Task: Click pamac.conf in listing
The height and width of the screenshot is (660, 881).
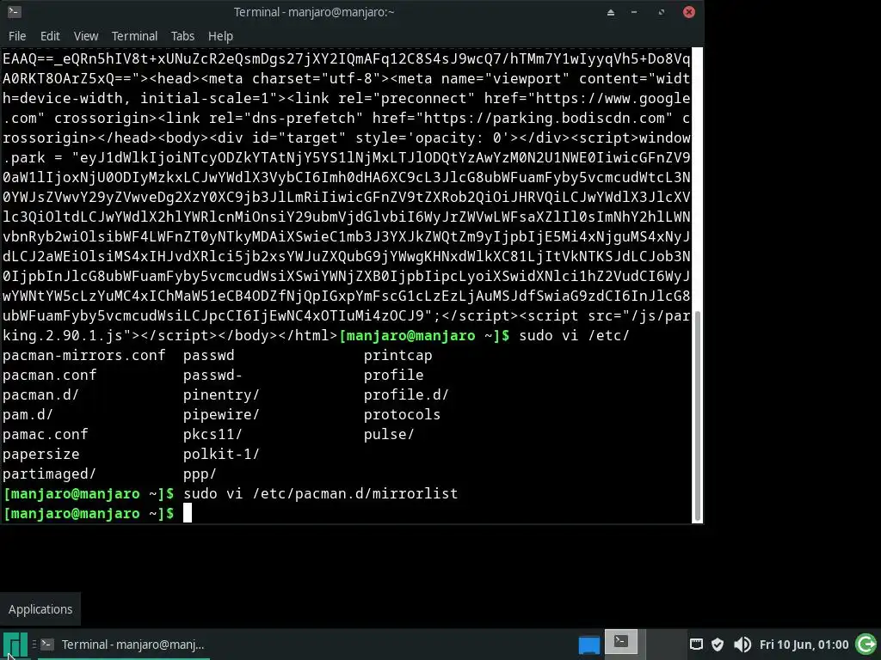Action: coord(46,434)
